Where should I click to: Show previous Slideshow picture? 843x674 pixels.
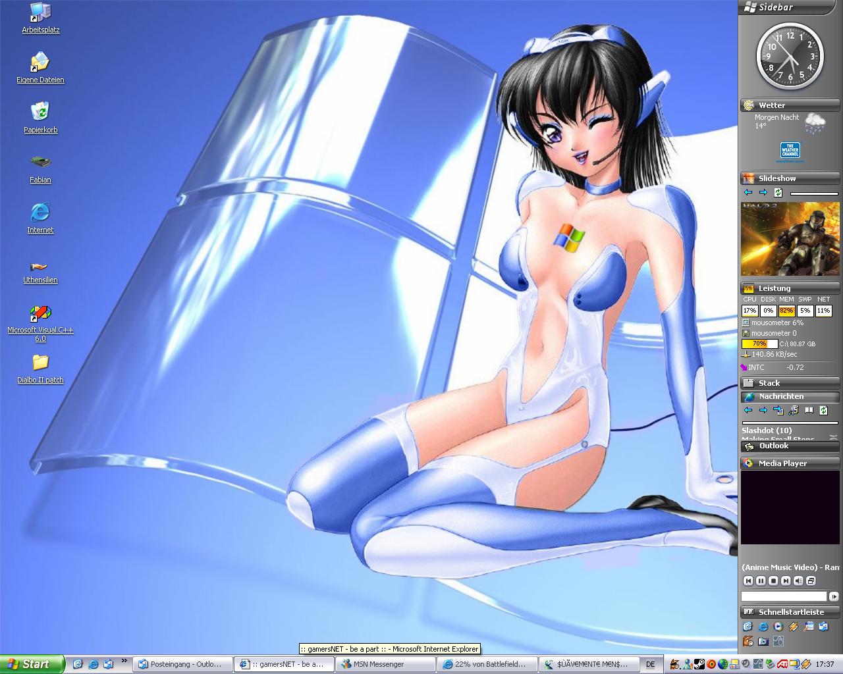[748, 192]
